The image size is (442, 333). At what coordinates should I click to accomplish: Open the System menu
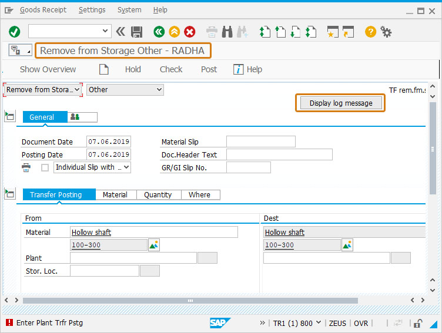coord(129,10)
